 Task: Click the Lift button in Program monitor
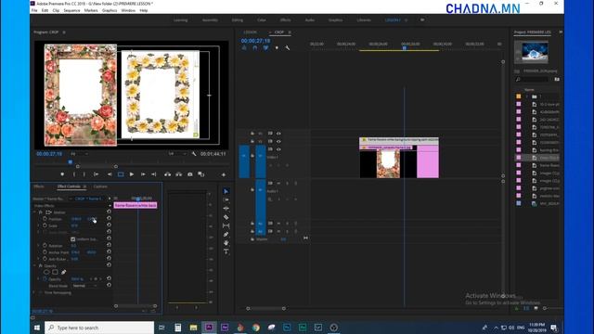tap(167, 174)
